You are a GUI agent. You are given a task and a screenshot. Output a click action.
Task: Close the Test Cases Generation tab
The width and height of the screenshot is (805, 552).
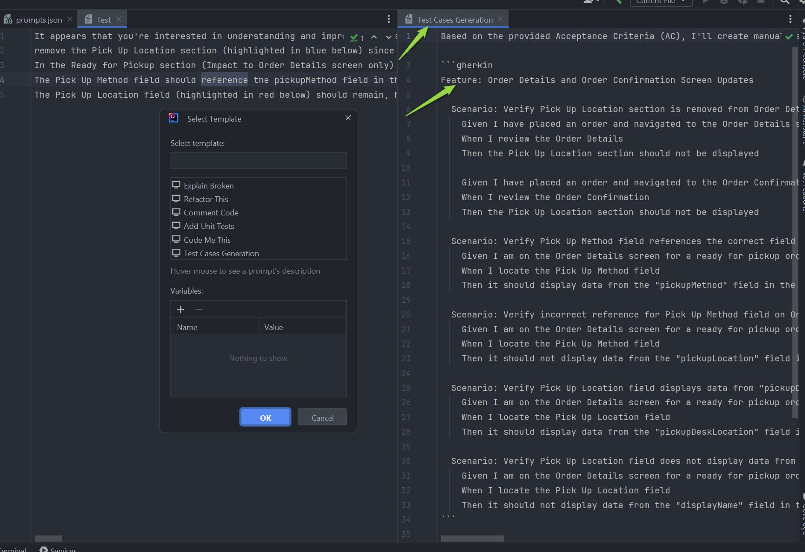point(500,19)
